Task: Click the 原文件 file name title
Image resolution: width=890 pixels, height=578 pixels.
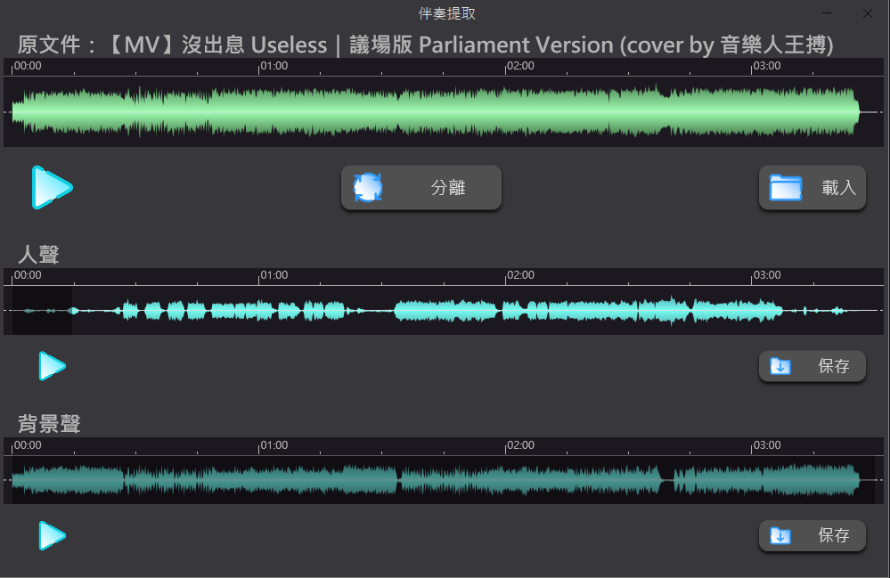Action: click(425, 45)
